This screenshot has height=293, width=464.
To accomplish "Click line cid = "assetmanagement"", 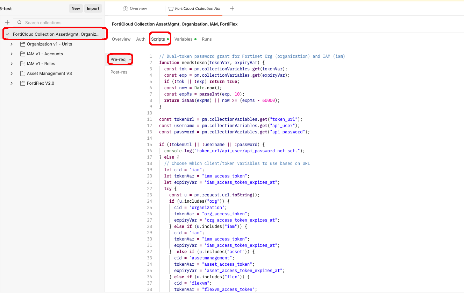I will click(205, 258).
